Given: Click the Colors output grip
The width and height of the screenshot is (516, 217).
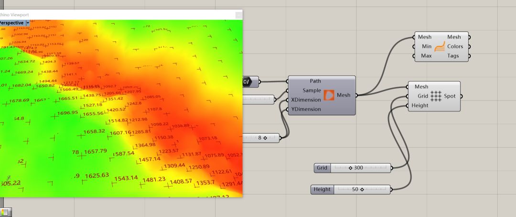Looking at the screenshot, I should [469, 47].
